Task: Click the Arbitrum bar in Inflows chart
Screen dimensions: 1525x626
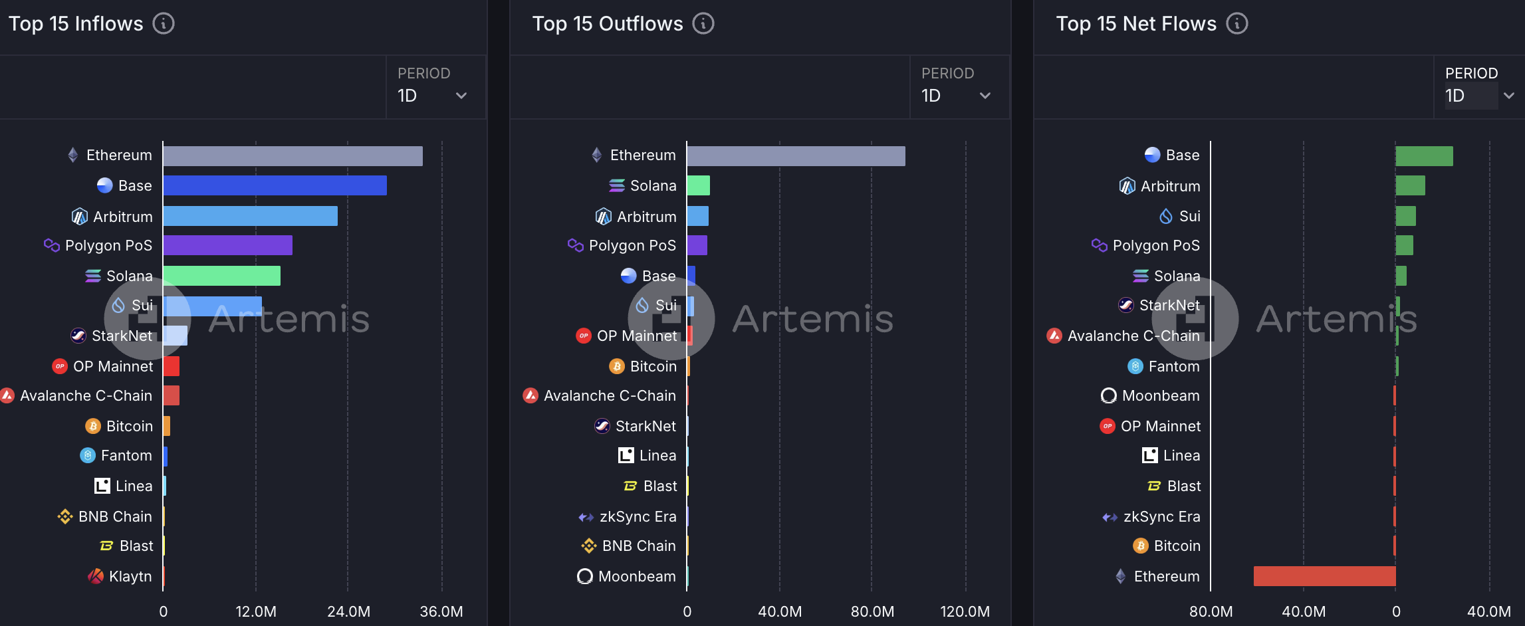Action: (250, 216)
